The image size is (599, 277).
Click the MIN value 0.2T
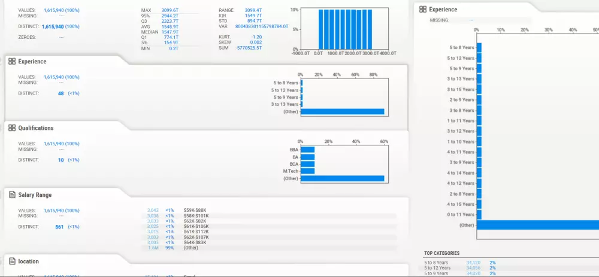point(174,48)
